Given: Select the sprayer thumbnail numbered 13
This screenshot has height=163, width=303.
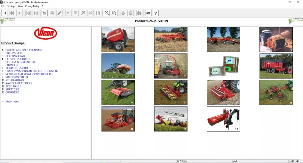Looking at the screenshot, I should pyautogui.click(x=171, y=119).
